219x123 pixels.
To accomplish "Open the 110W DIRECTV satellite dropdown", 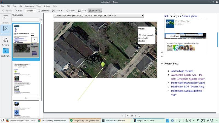I will [x=99, y=16].
